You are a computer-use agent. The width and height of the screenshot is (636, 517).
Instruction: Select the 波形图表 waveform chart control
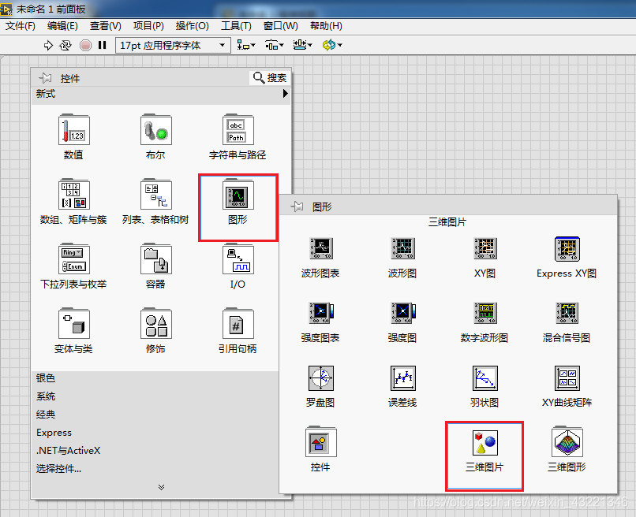point(321,248)
